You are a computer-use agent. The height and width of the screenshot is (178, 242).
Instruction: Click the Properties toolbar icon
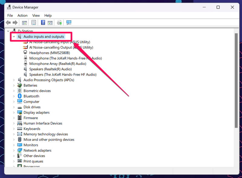[34, 23]
